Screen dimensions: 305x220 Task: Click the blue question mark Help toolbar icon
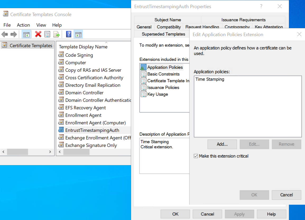click(69, 34)
